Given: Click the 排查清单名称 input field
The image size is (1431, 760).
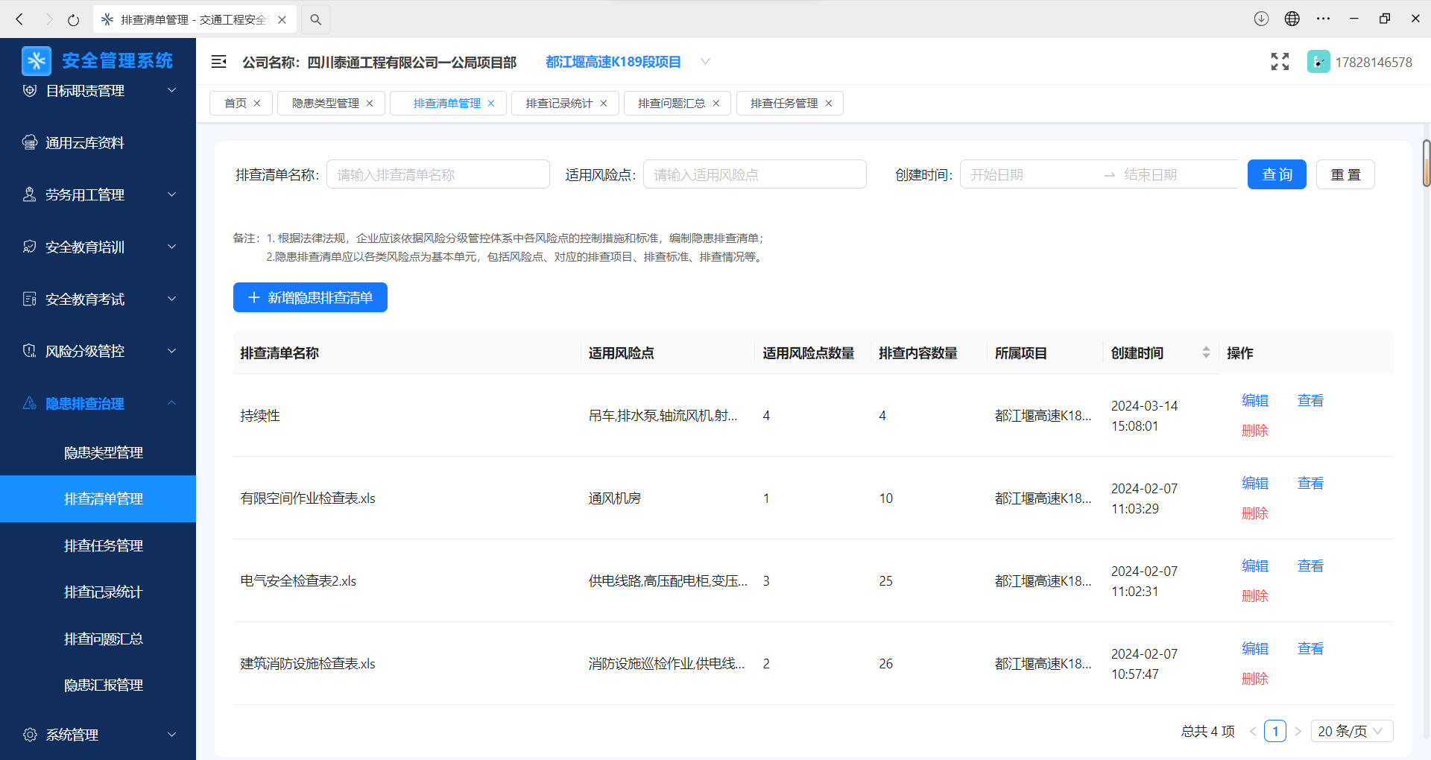Looking at the screenshot, I should [438, 174].
